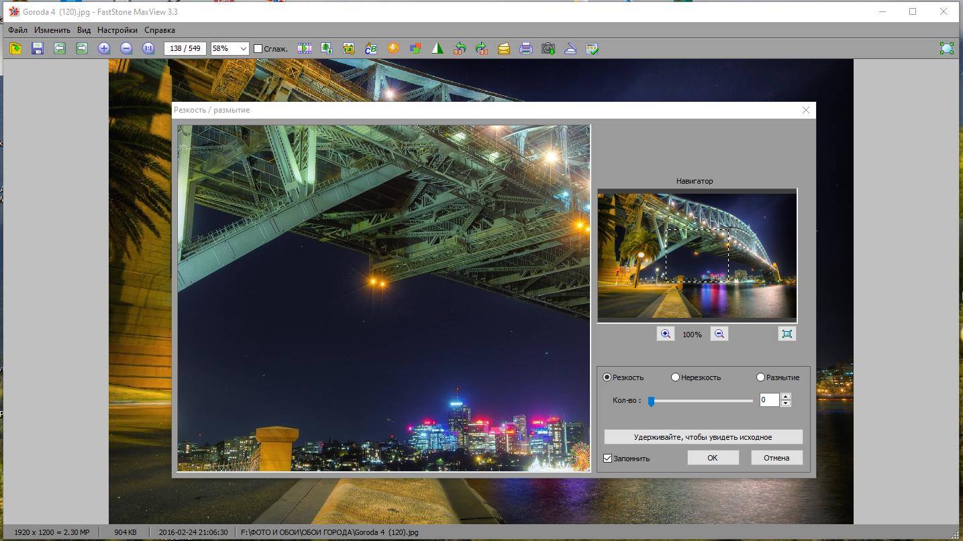Enable the Сглаж. smoothing checkbox
This screenshot has width=963, height=541.
tap(258, 49)
